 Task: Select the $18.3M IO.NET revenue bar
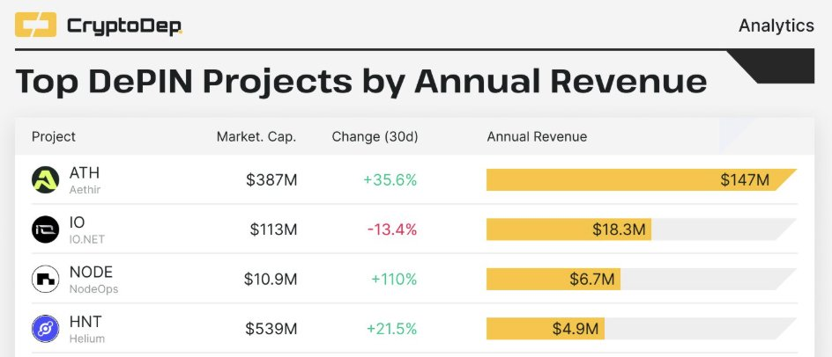[568, 229]
